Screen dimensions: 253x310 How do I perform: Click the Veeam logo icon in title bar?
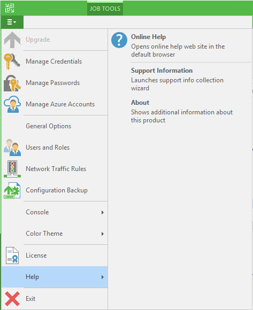click(10, 8)
